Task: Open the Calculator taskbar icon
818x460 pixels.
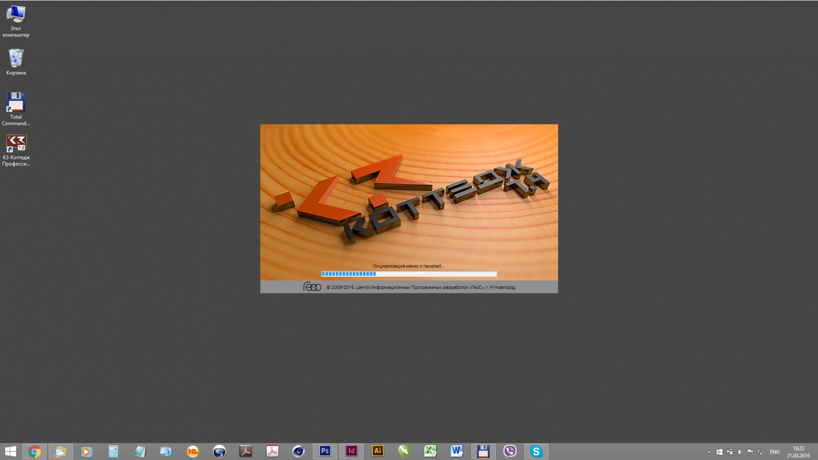Action: pyautogui.click(x=113, y=451)
